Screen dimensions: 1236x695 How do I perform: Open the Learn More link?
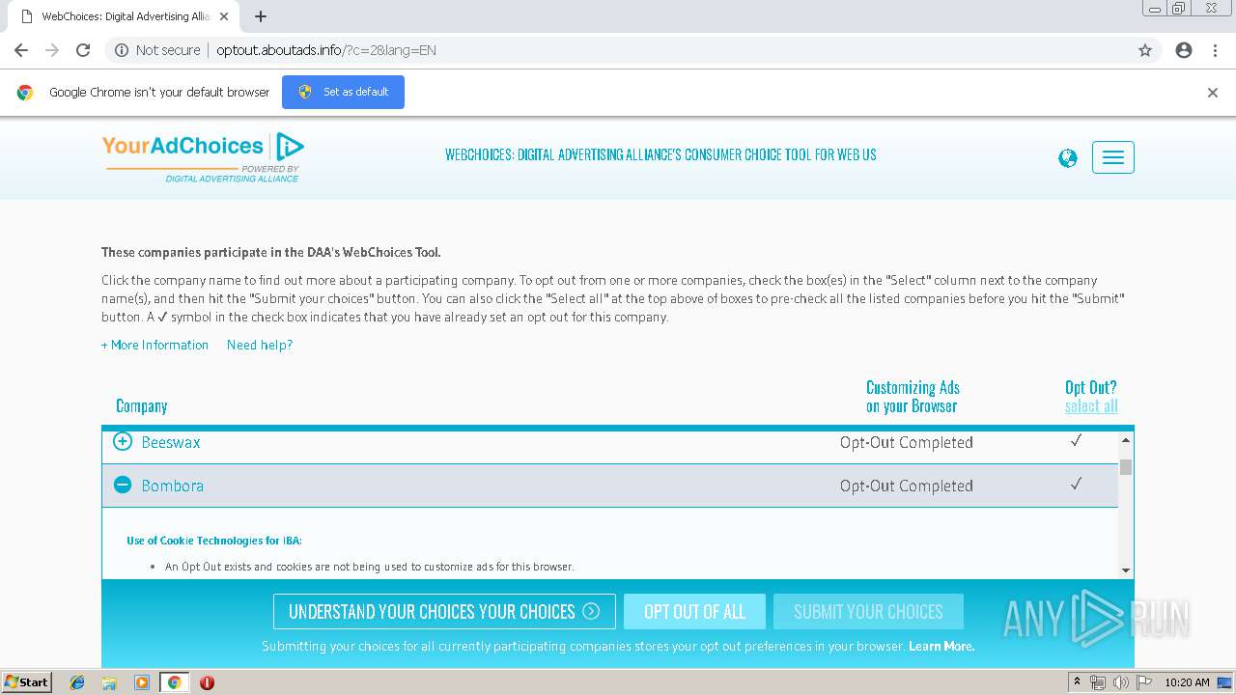coord(941,646)
